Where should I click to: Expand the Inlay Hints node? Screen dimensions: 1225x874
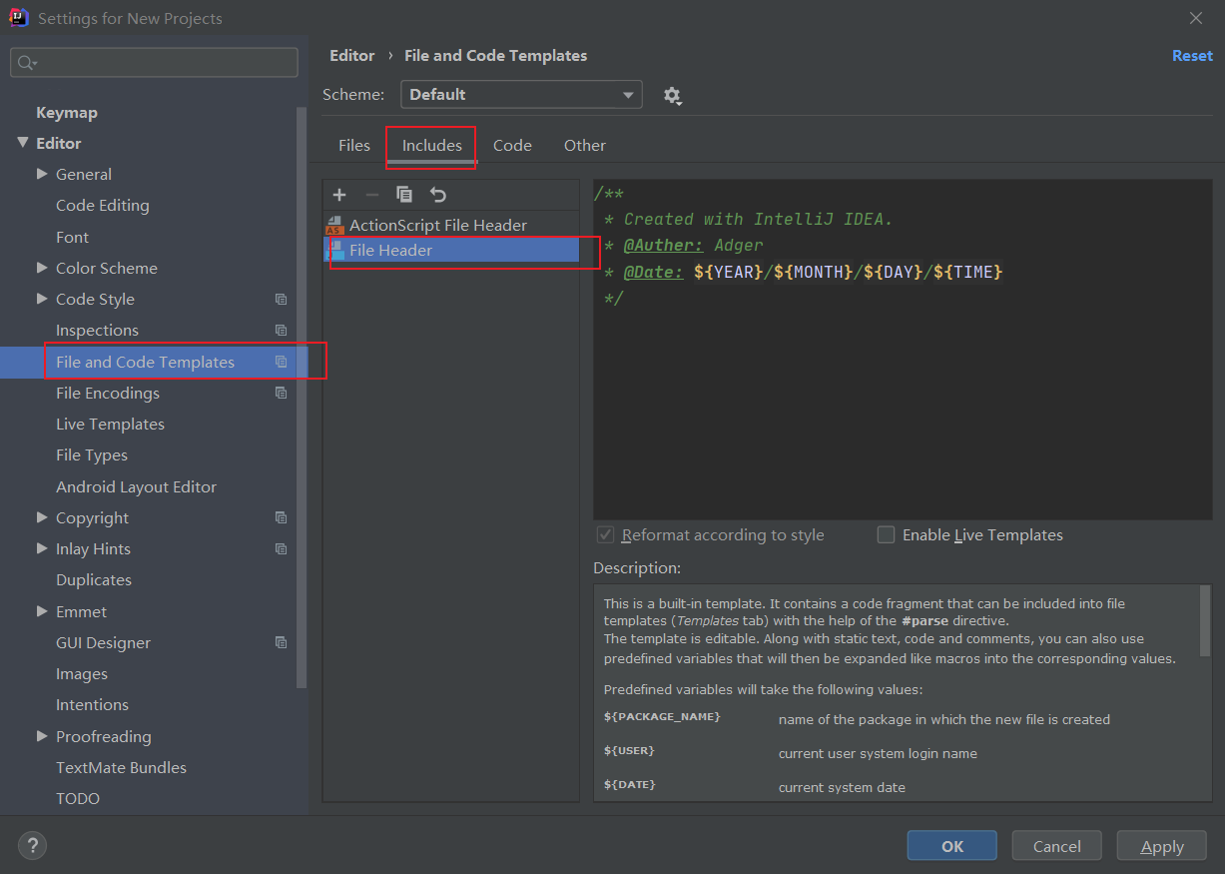42,548
